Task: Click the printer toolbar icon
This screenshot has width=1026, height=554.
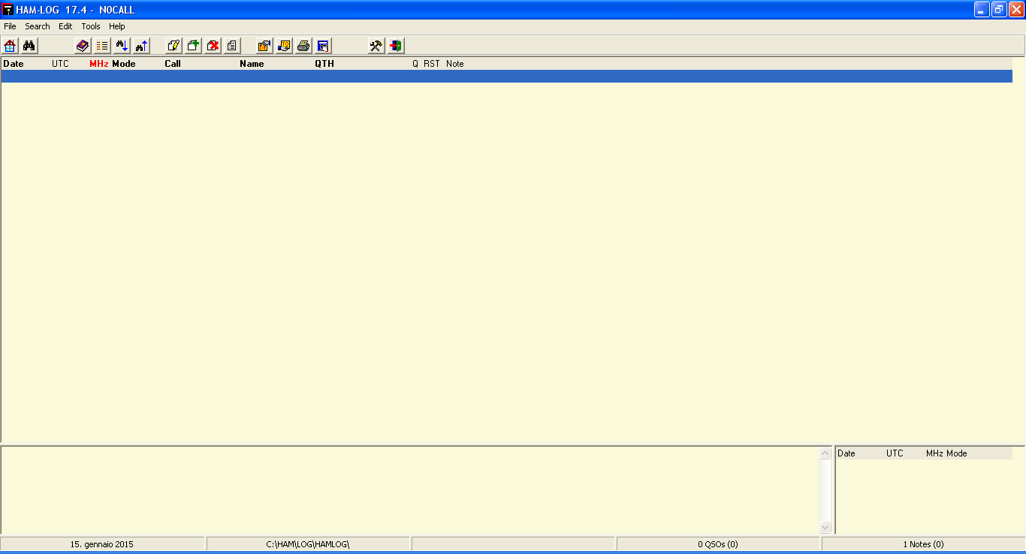Action: point(303,46)
